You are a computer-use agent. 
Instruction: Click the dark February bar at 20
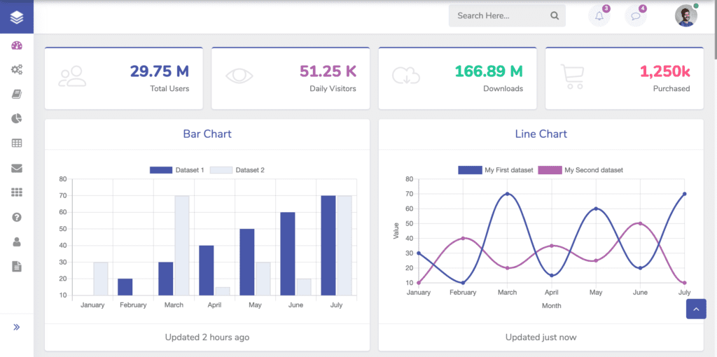click(x=125, y=287)
